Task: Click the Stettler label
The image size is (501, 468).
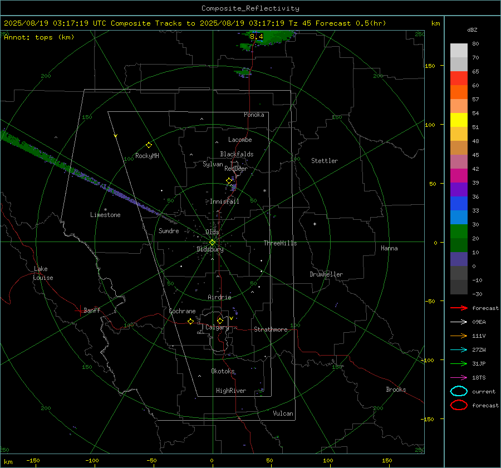Action: 325,161
